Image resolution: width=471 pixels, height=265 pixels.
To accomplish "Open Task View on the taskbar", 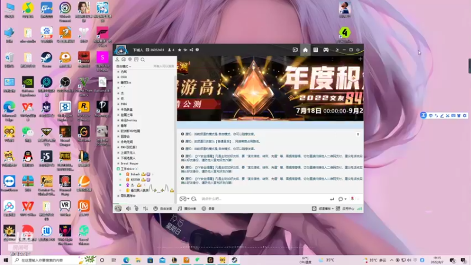I will [114, 260].
